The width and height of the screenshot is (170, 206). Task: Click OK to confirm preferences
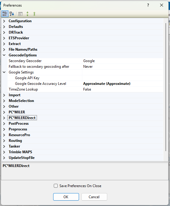point(66,197)
